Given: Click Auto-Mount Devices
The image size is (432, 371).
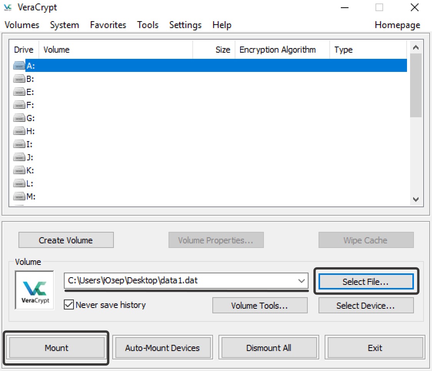Looking at the screenshot, I should click(163, 348).
